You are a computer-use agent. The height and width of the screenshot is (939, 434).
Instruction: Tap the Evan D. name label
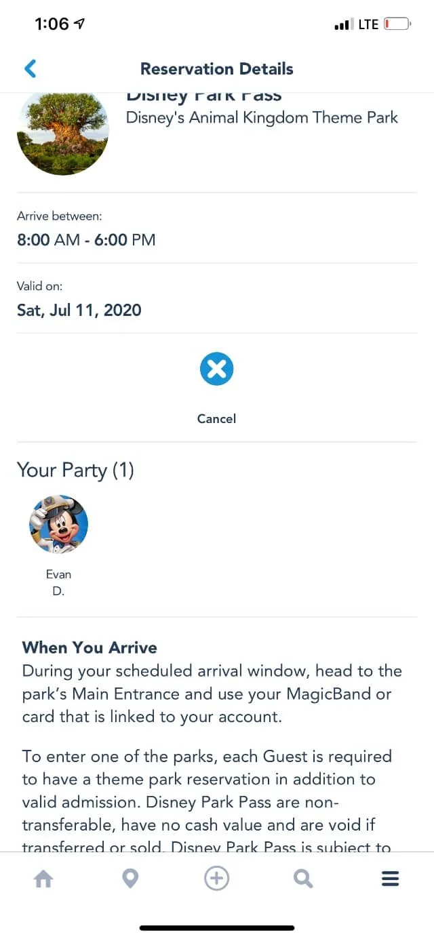(58, 582)
